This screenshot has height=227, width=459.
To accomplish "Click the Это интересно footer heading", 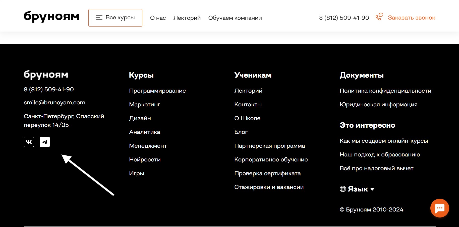I will click(367, 125).
